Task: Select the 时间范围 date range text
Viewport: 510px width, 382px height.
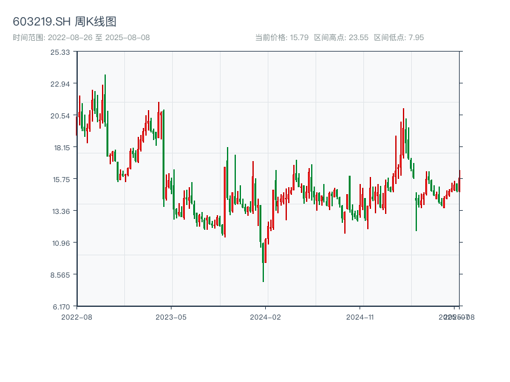Action: tap(81, 38)
